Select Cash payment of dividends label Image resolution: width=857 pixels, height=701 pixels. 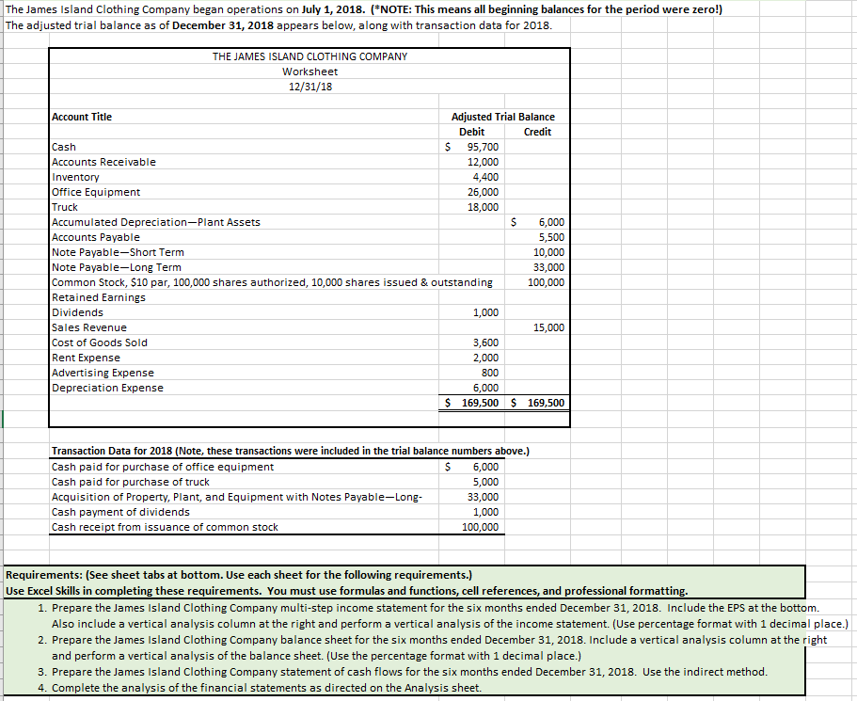(120, 512)
